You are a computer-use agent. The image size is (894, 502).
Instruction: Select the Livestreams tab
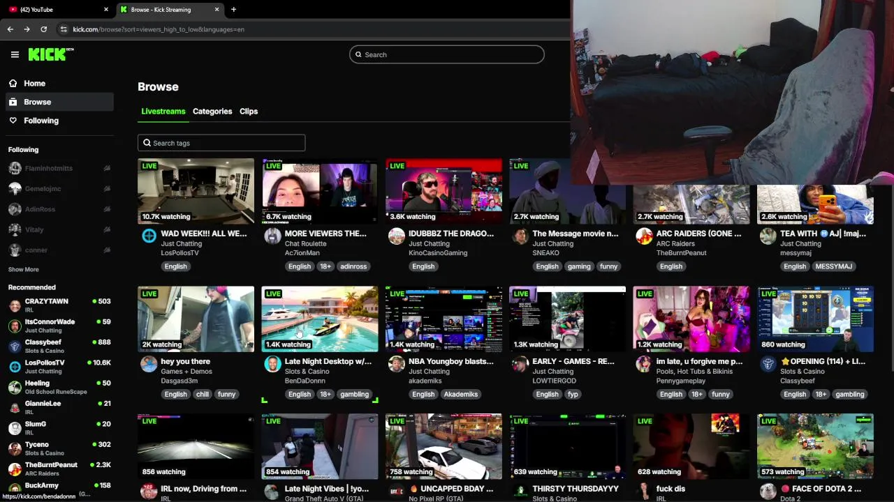pyautogui.click(x=163, y=112)
